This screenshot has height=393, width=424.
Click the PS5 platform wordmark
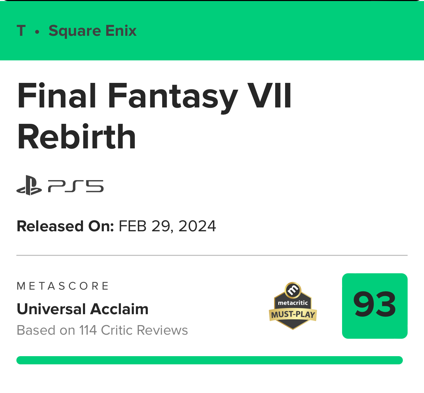coord(76,186)
